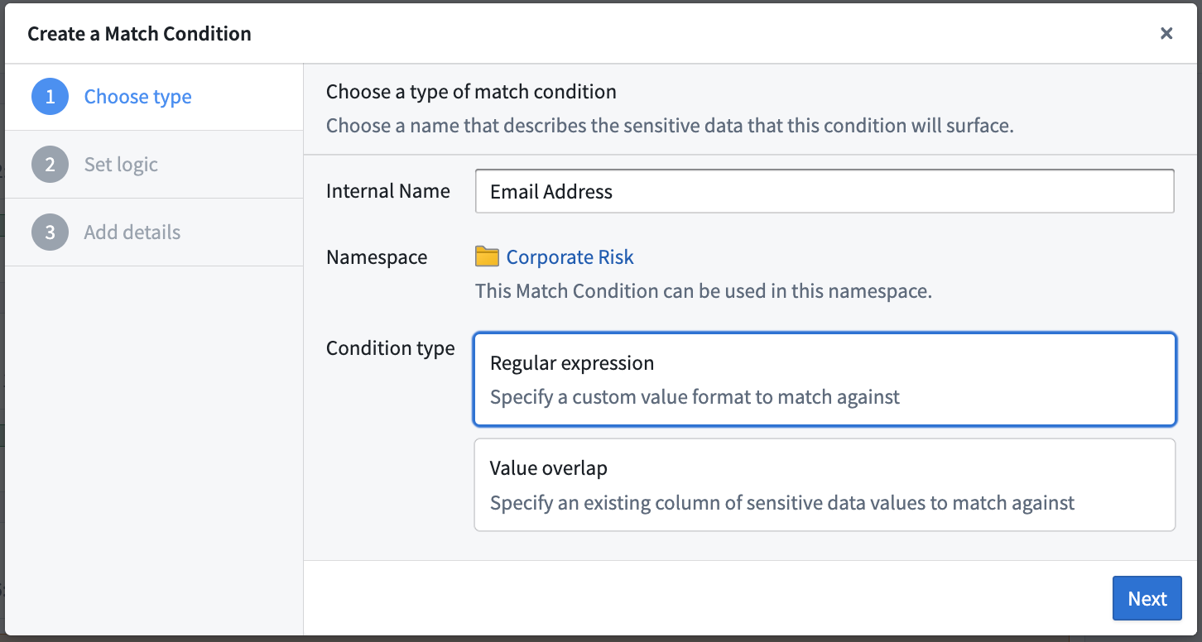
Task: Go to the Add details step
Action: point(154,232)
